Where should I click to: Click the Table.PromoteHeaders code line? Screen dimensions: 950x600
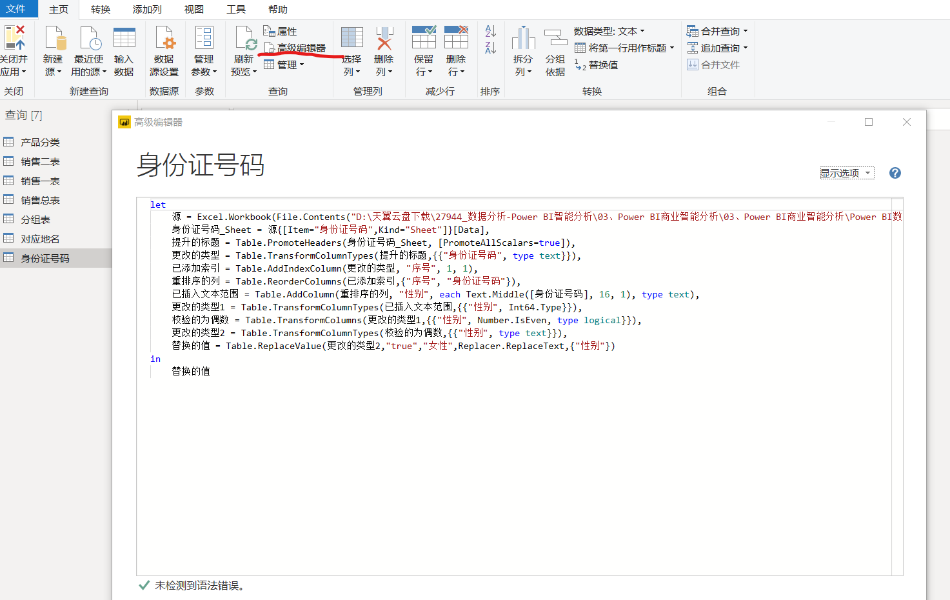(373, 243)
